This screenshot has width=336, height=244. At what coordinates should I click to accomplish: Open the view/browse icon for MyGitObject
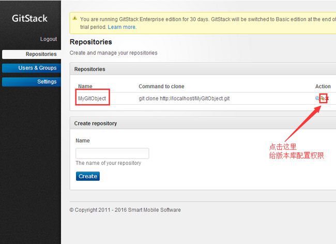point(317,98)
